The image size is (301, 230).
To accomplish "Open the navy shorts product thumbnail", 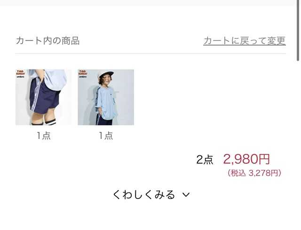I will click(43, 97).
